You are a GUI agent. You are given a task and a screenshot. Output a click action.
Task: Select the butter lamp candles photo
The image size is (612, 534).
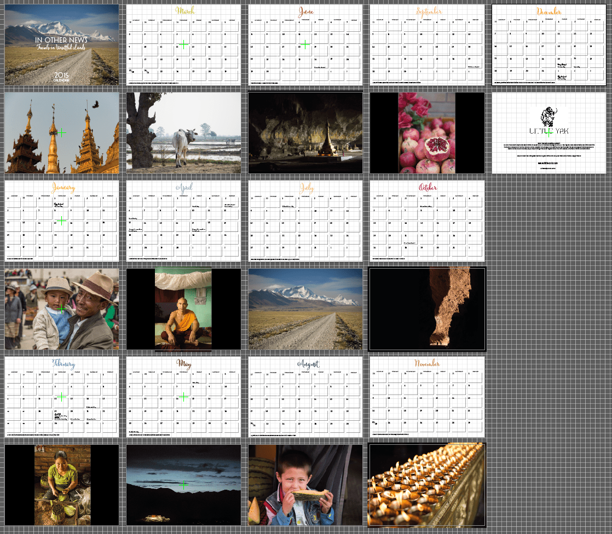(x=427, y=485)
